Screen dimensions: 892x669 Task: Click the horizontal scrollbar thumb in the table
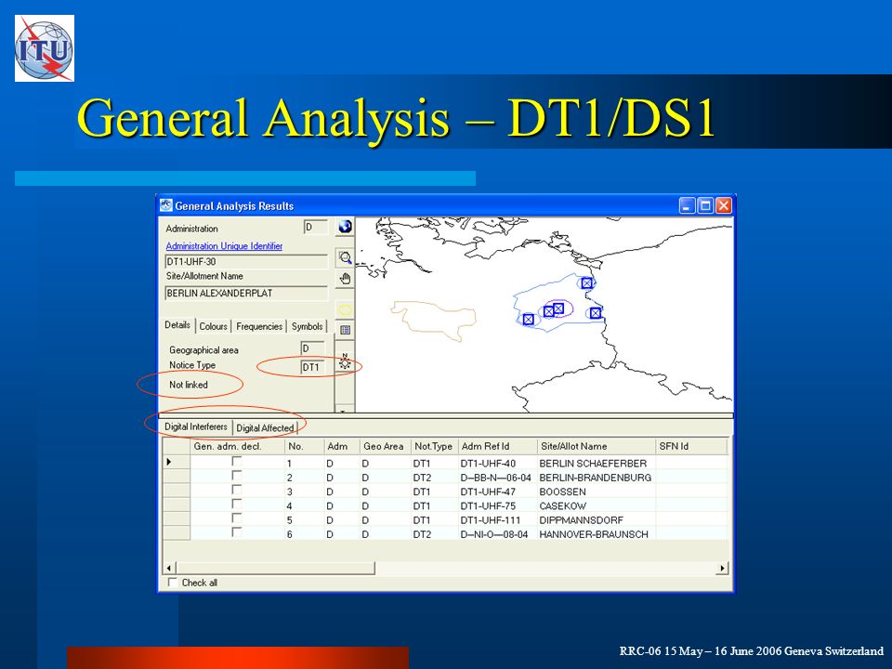pos(275,568)
